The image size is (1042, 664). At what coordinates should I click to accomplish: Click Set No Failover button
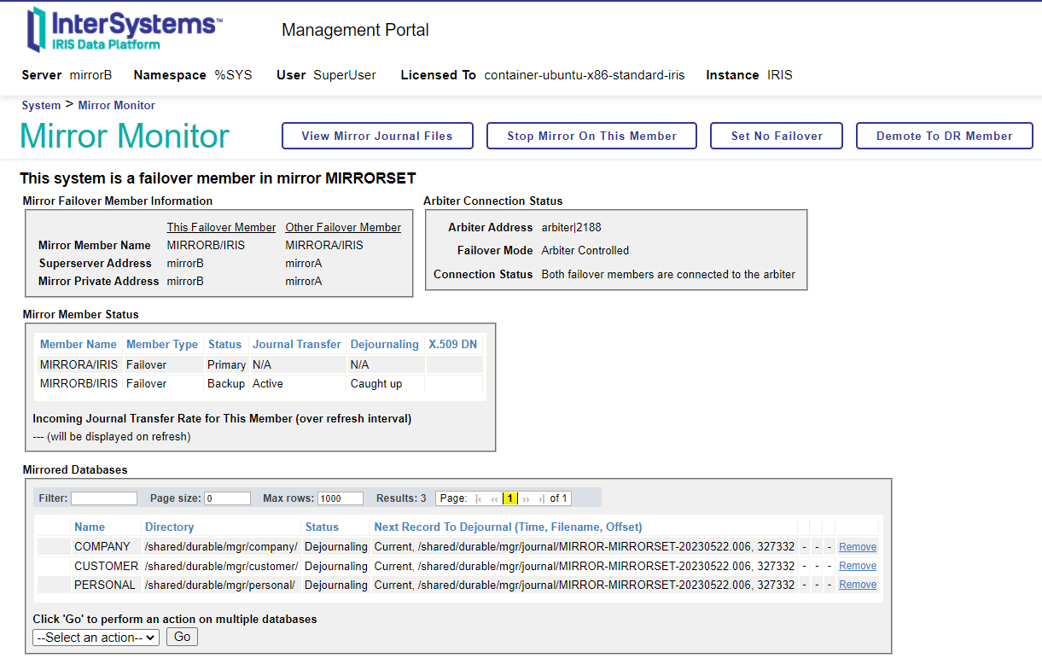(x=777, y=136)
